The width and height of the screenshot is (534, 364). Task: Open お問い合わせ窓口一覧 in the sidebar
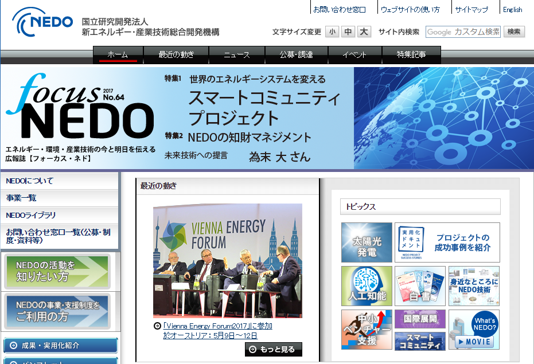59,236
